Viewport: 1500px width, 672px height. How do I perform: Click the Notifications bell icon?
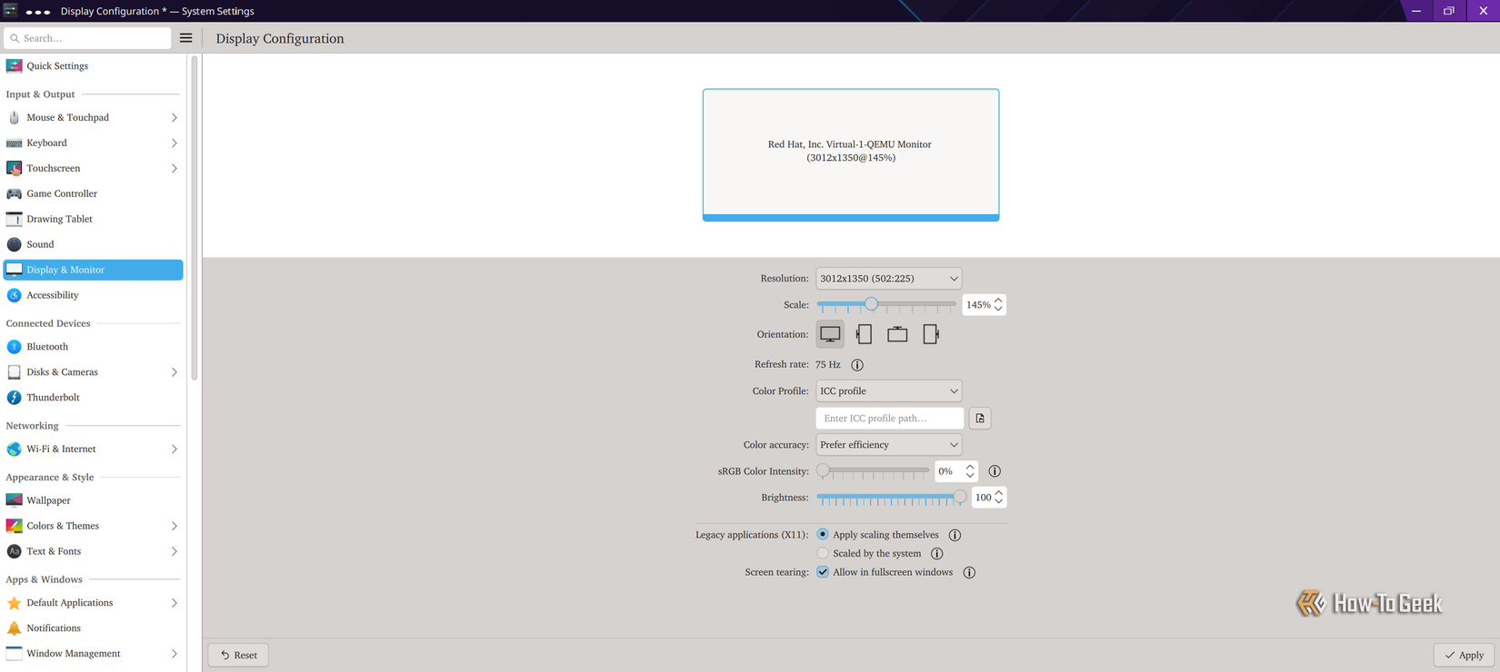coord(14,628)
